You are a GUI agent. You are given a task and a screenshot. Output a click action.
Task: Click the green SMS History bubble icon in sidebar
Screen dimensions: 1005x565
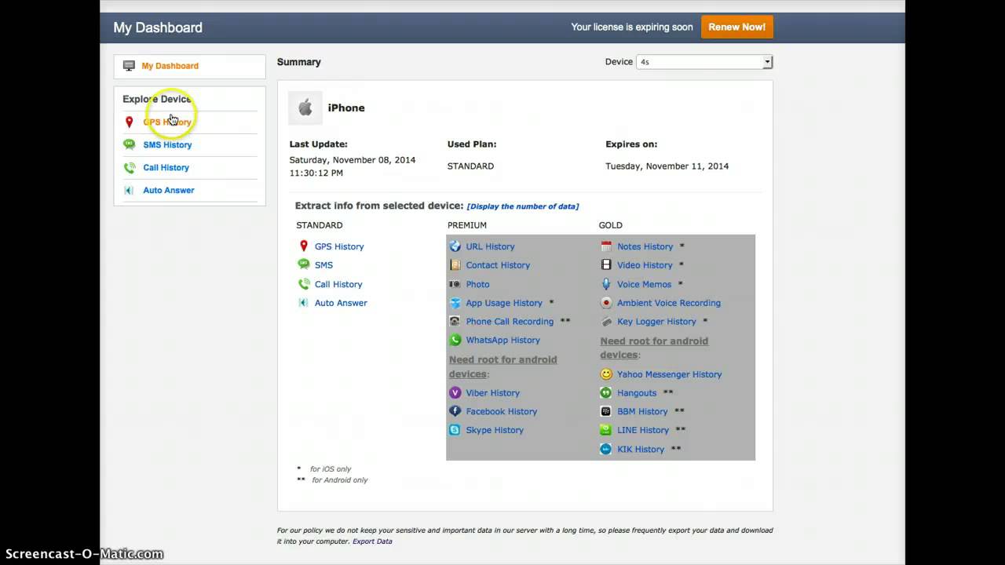click(x=130, y=144)
